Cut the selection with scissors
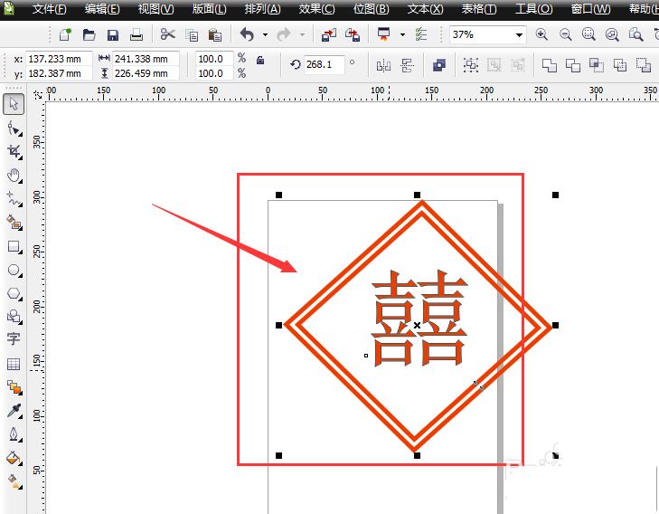Viewport: 659px width, 514px height. (168, 34)
